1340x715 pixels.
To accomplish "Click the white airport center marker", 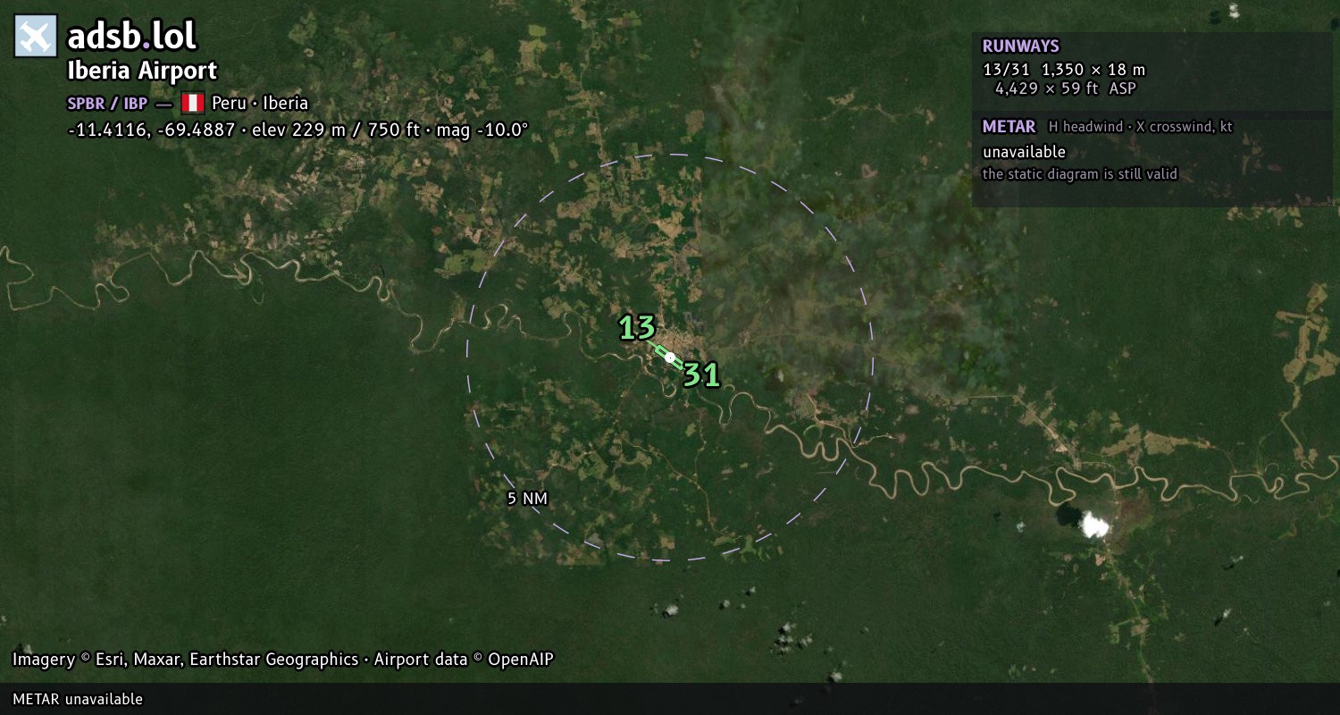I will point(670,357).
